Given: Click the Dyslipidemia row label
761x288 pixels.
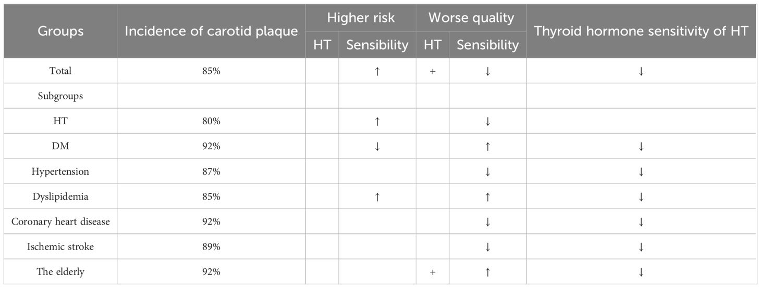Looking at the screenshot, I should 60,197.
